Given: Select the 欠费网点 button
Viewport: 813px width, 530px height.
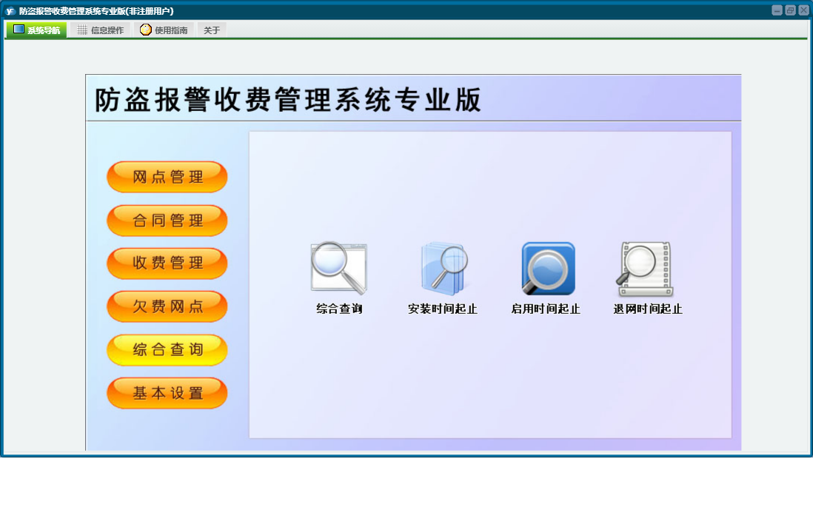Looking at the screenshot, I should [167, 306].
